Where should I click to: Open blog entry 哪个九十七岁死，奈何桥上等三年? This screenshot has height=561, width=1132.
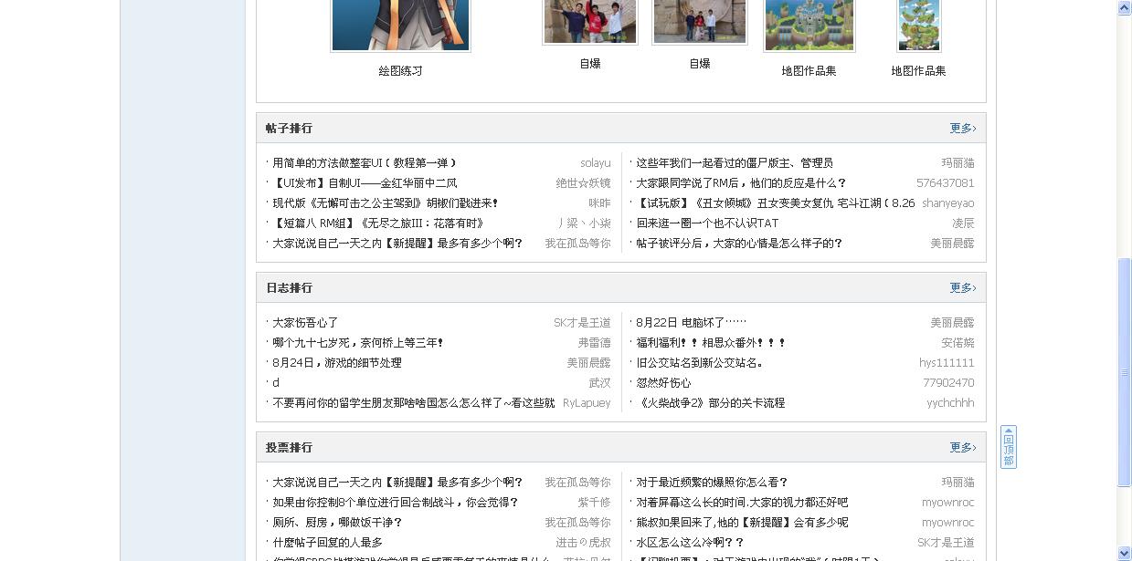[358, 343]
